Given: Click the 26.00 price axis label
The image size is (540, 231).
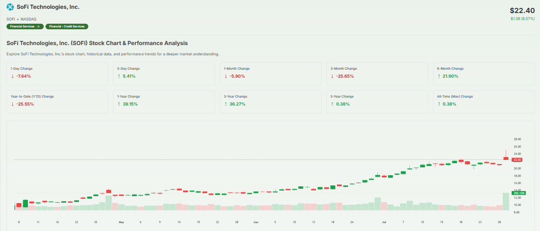Looking at the screenshot, I should click(517, 147).
